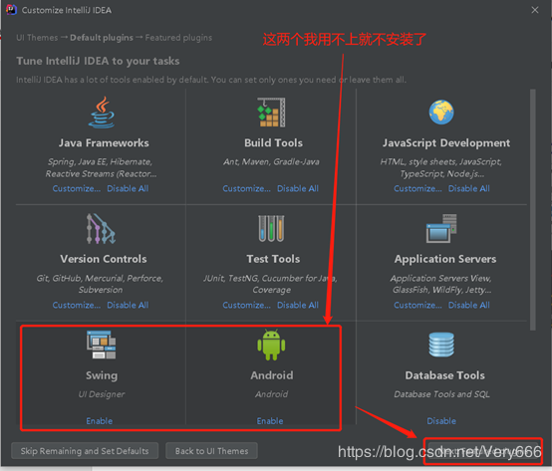Click the Database Tools cylinder icon
This screenshot has width=552, height=471.
coord(441,345)
